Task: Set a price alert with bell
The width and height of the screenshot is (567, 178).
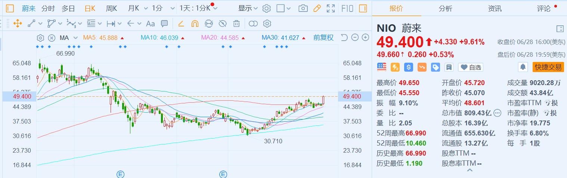Action: [523, 67]
